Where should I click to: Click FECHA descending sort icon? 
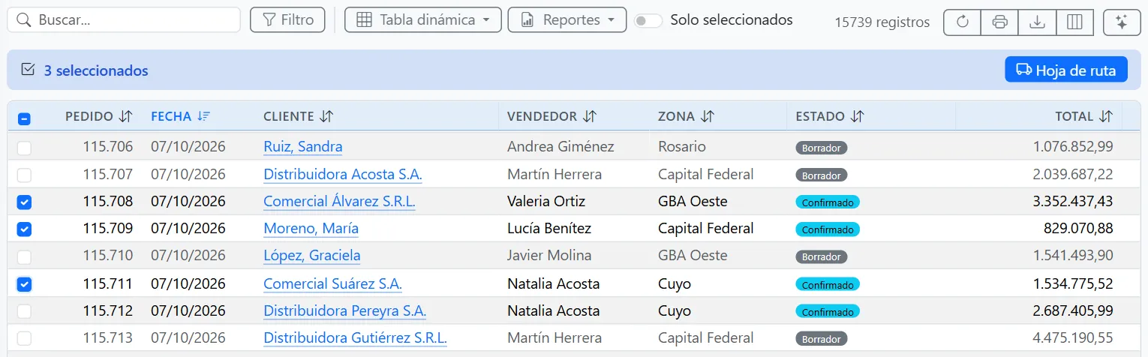point(203,116)
